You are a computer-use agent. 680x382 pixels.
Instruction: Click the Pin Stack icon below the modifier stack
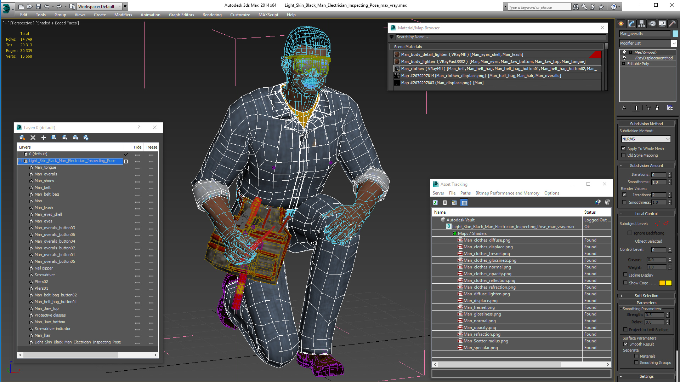point(624,108)
